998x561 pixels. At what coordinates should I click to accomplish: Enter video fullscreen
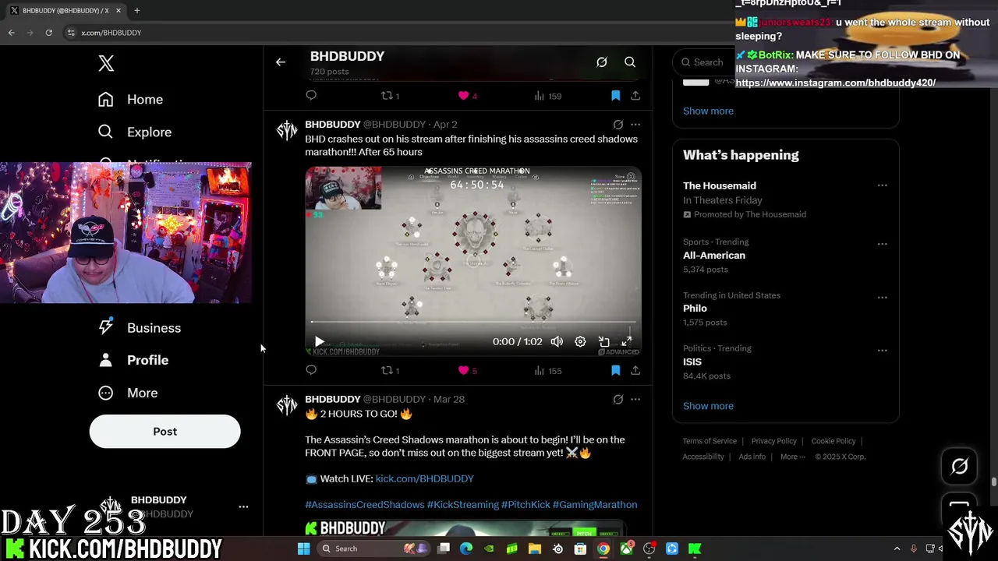point(626,341)
